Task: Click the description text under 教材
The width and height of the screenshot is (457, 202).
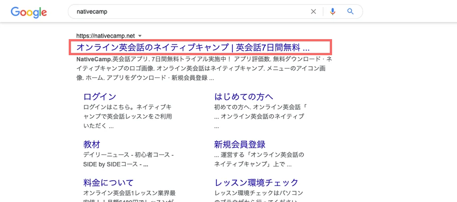Action: 128,159
